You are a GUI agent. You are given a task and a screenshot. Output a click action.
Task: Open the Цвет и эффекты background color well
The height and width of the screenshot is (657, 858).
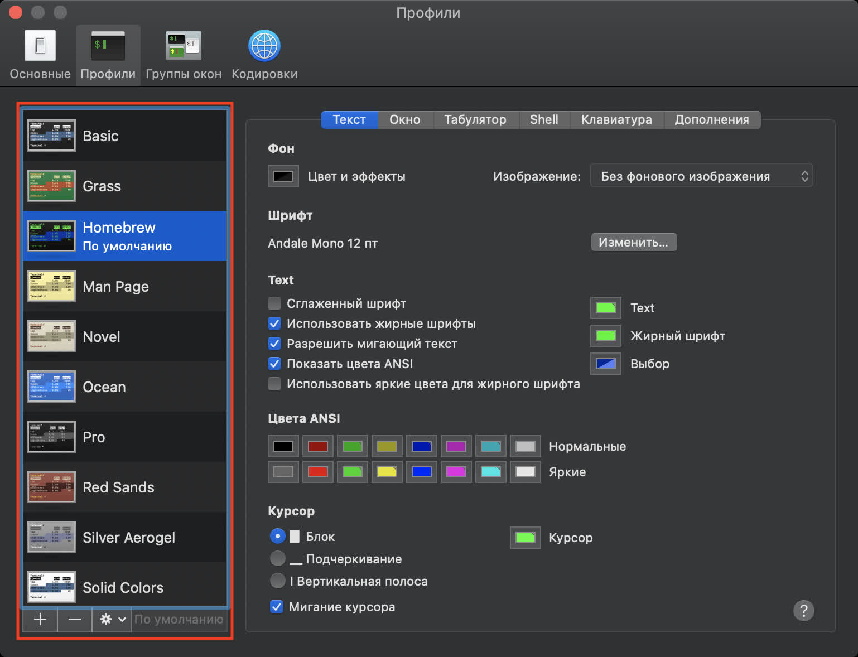click(x=283, y=176)
